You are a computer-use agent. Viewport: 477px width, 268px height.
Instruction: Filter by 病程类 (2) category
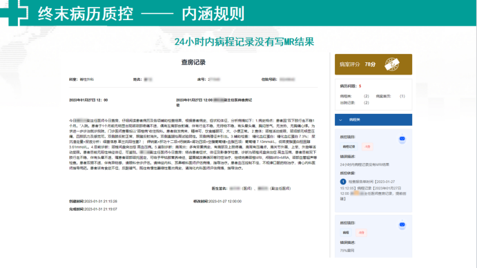coord(354,96)
